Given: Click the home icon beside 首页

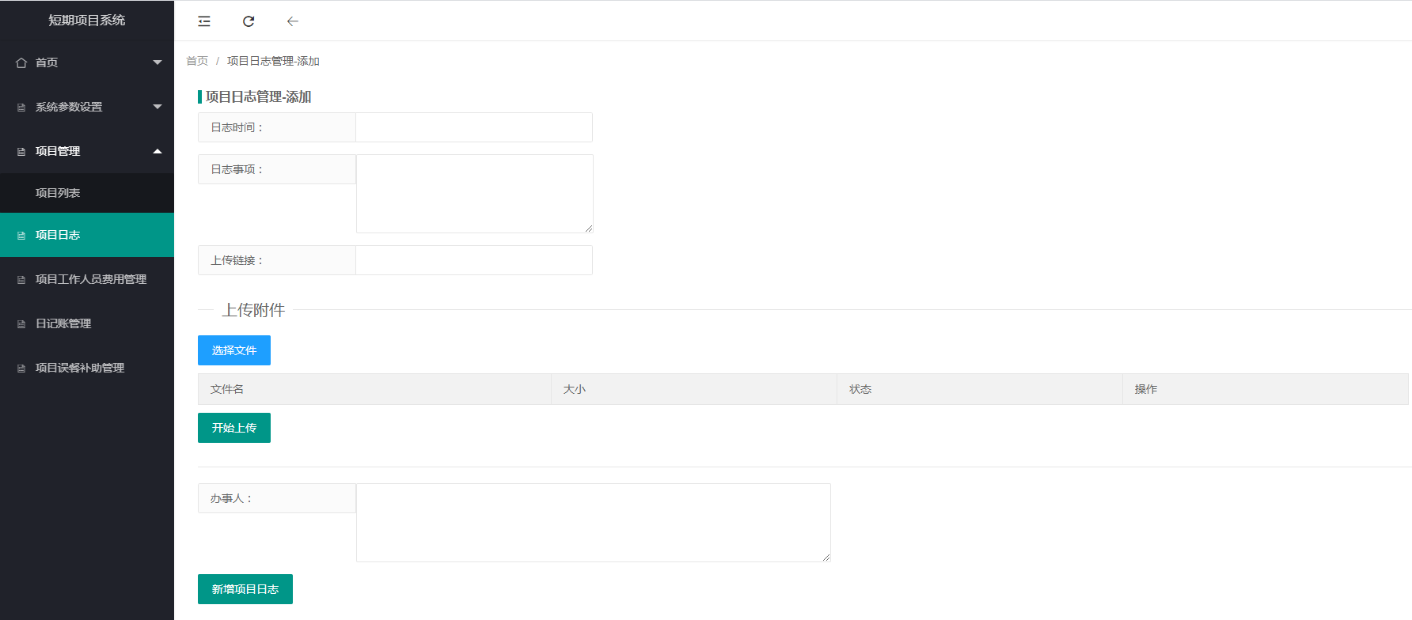Looking at the screenshot, I should point(21,62).
